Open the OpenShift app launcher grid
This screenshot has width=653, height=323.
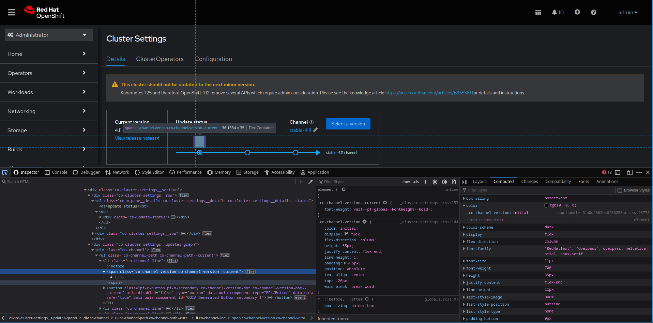(x=538, y=12)
